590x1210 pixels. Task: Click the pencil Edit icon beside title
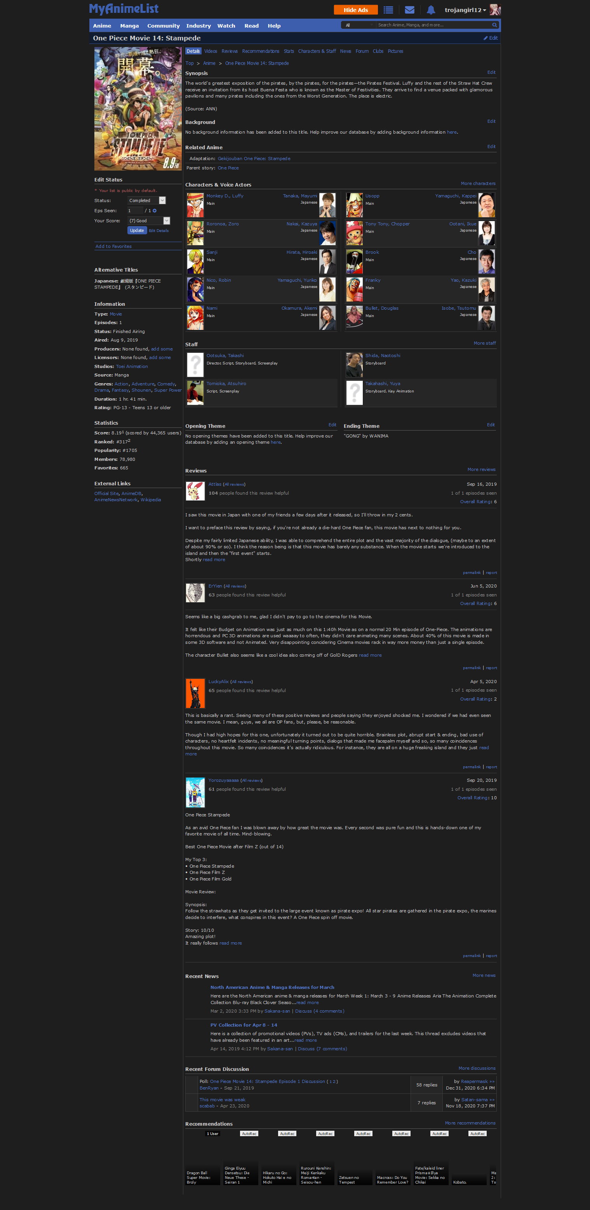tap(491, 38)
